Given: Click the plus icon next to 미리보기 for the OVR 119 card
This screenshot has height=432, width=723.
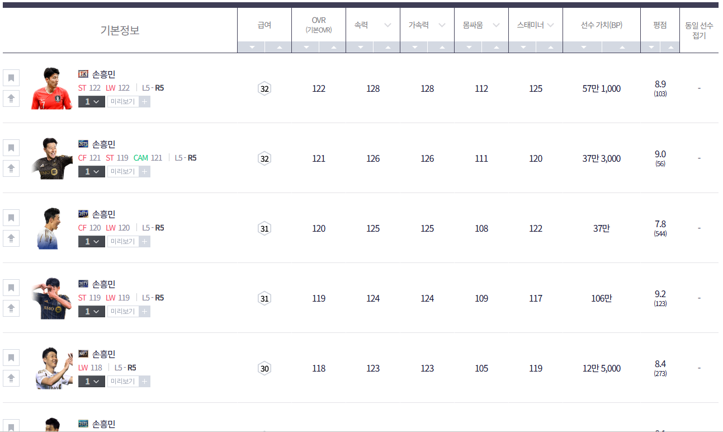Looking at the screenshot, I should 144,312.
